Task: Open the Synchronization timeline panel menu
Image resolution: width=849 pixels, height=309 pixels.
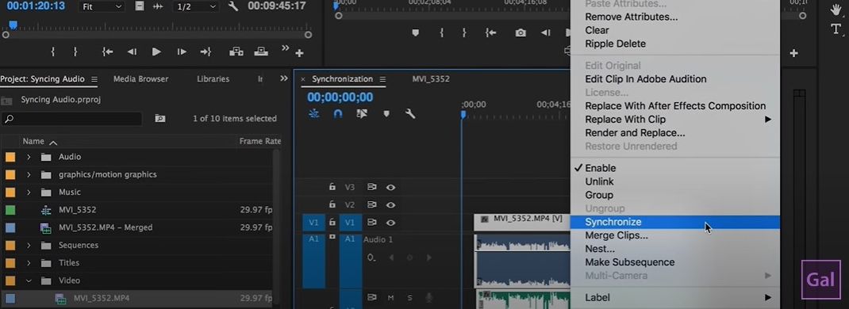Action: click(x=382, y=79)
